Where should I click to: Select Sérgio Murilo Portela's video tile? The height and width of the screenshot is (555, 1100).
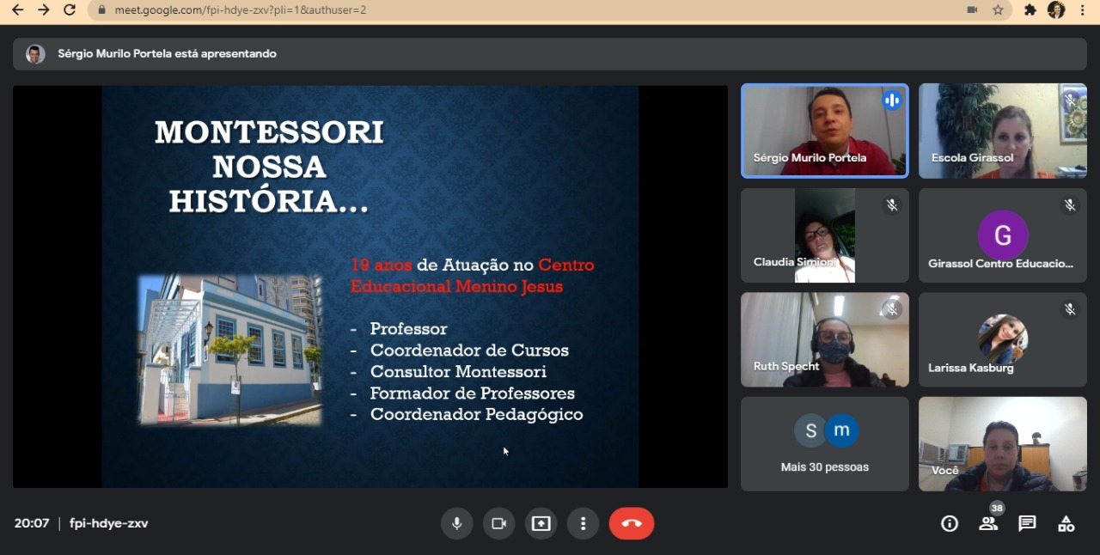824,131
